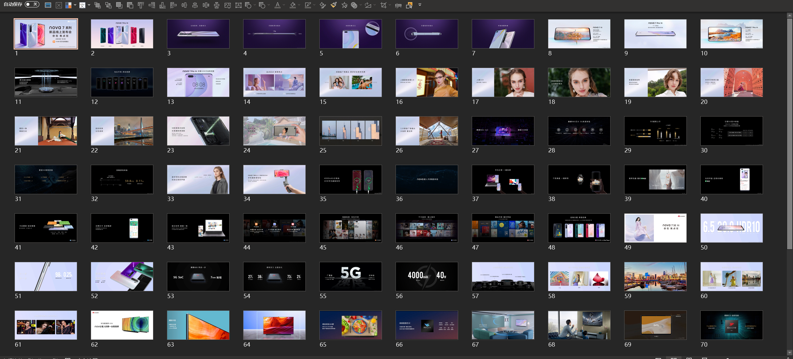Click the blue-orange color theme icon
The height and width of the screenshot is (359, 793).
coord(68,5)
